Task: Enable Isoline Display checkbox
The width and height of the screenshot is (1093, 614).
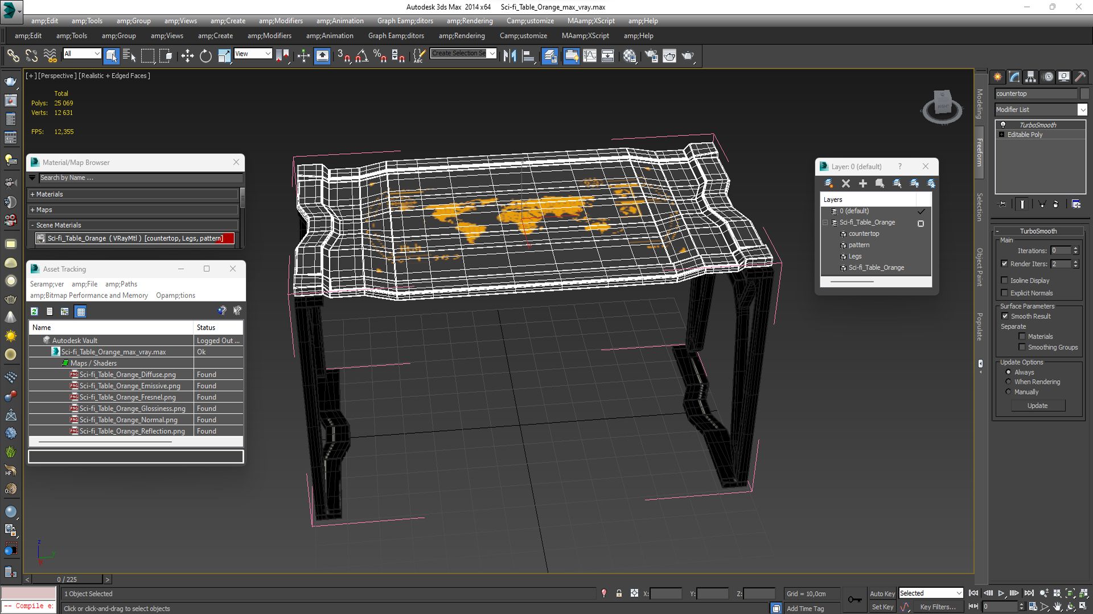Action: click(x=1004, y=280)
